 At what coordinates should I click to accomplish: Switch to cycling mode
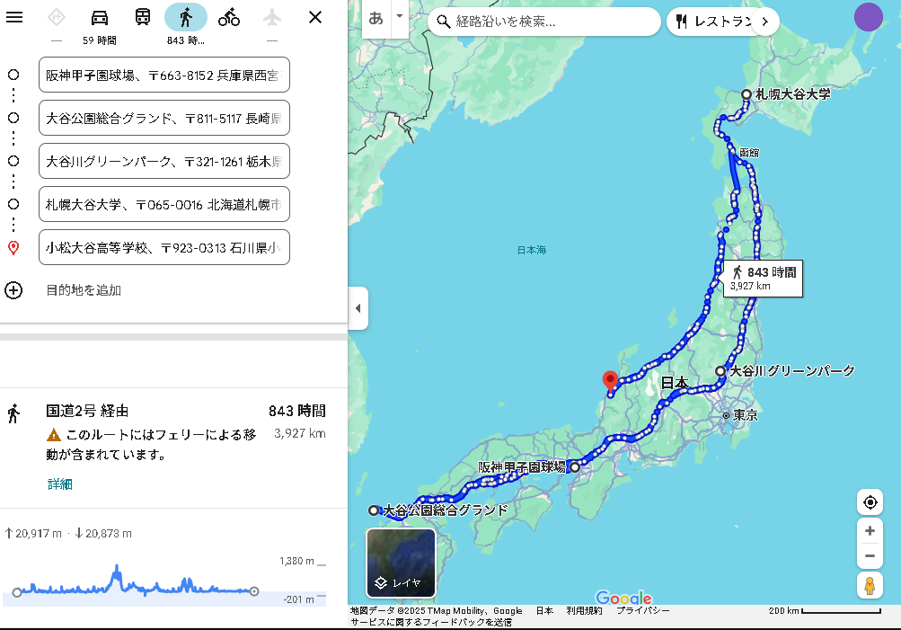(229, 18)
